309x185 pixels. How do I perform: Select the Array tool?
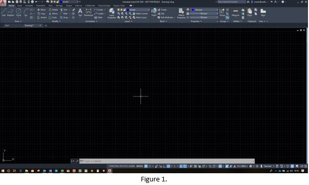pos(64,17)
